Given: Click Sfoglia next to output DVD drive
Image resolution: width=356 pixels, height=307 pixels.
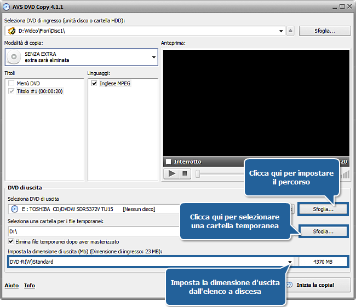Looking at the screenshot, I should (x=323, y=209).
